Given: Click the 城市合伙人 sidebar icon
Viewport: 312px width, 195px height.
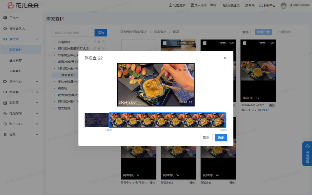Looking at the screenshot, I should click(x=5, y=29).
